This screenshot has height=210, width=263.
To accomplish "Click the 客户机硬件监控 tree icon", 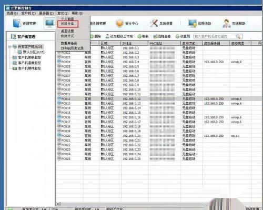I will tap(15, 68).
